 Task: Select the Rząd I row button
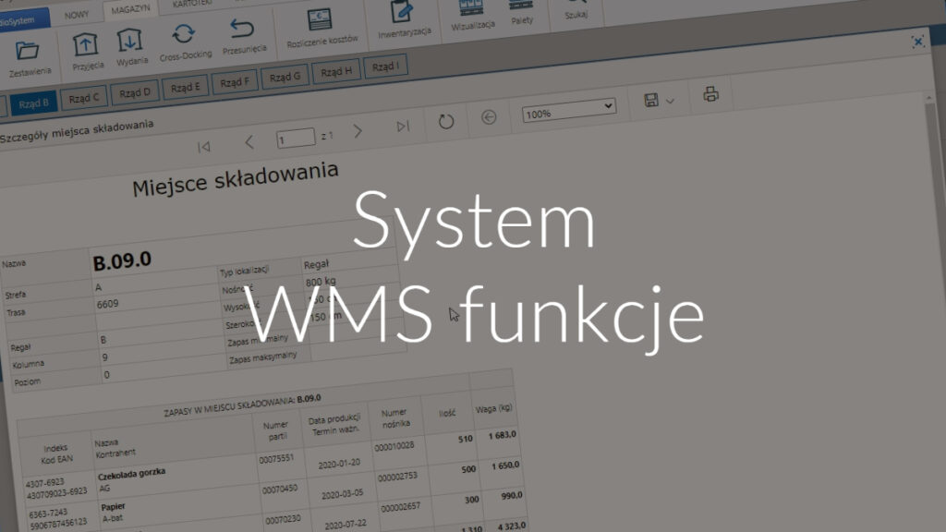pyautogui.click(x=385, y=66)
